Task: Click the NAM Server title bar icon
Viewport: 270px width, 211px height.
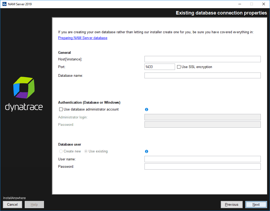Action: (x=4, y=4)
